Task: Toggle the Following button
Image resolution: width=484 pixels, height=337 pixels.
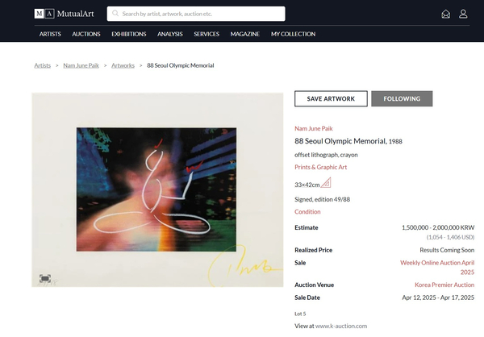Action: pyautogui.click(x=401, y=98)
